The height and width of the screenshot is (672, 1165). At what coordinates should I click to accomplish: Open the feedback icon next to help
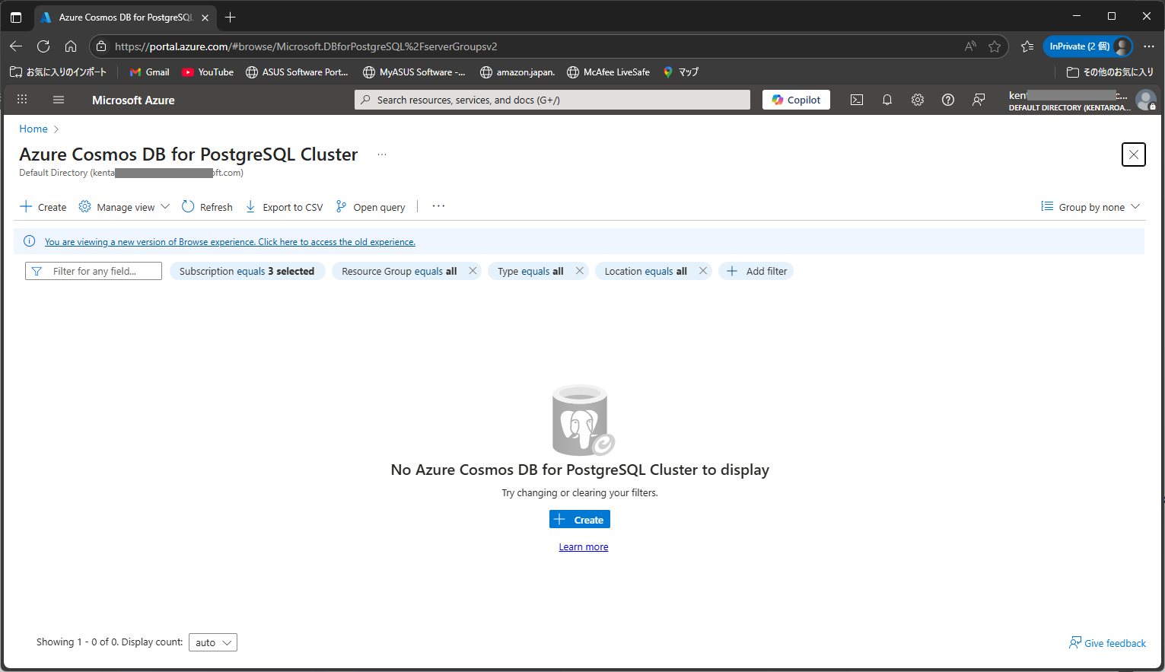pyautogui.click(x=979, y=100)
